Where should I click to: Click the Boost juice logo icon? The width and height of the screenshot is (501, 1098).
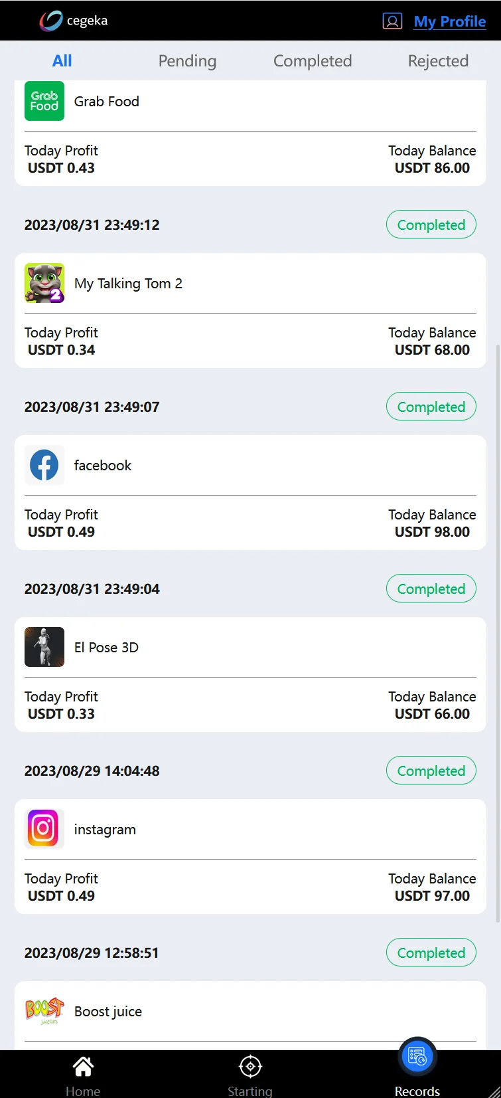tap(44, 1010)
